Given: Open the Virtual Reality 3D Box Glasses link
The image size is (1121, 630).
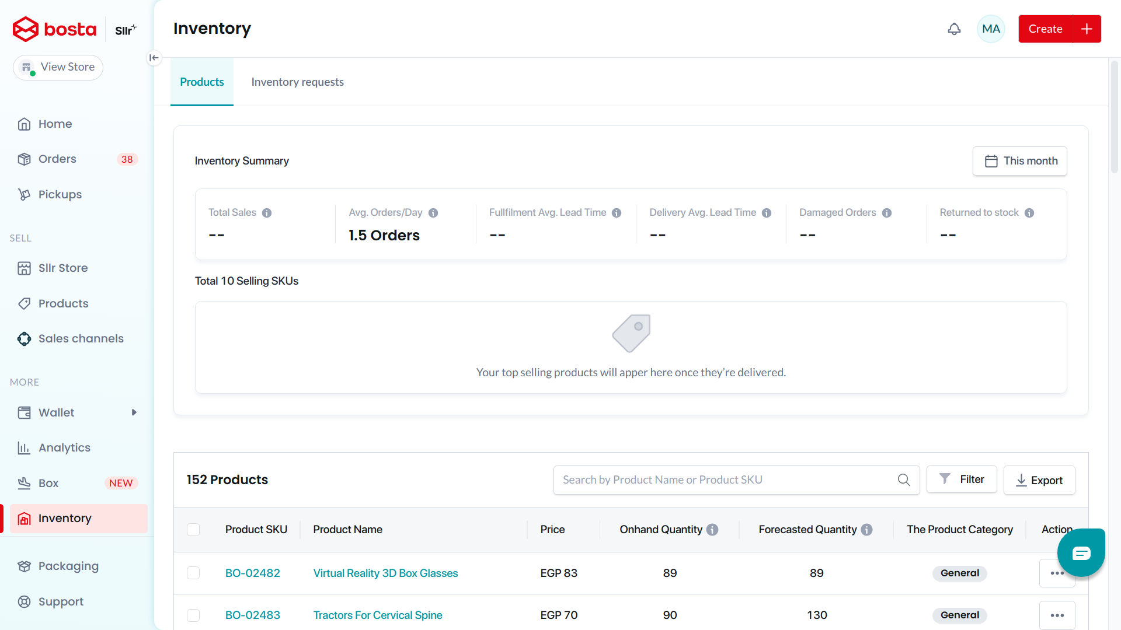Looking at the screenshot, I should [x=385, y=573].
